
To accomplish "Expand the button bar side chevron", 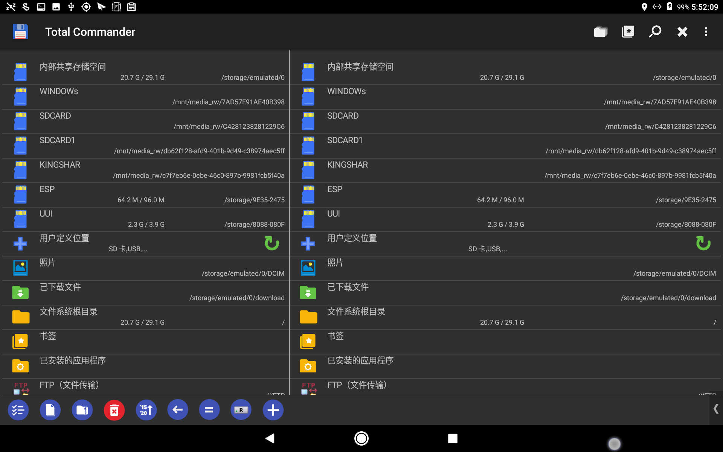I will 715,409.
